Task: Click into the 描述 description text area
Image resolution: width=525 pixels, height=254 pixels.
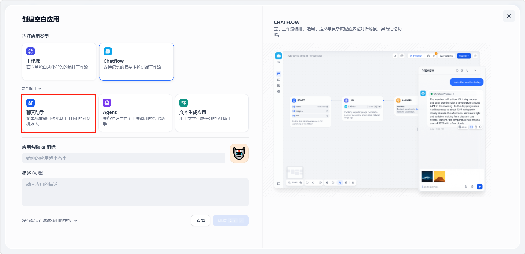Action: point(135,192)
